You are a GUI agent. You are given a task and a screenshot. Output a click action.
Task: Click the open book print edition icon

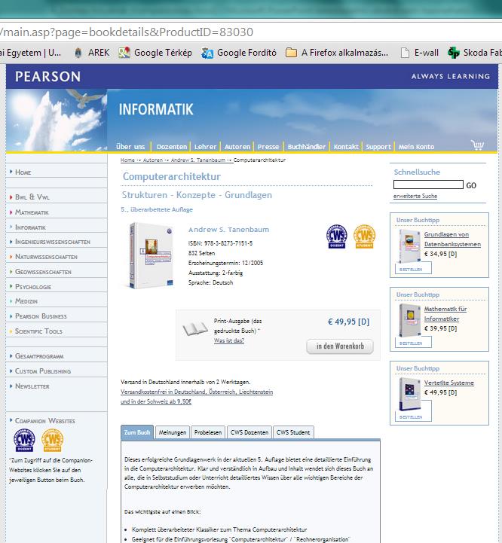[195, 328]
